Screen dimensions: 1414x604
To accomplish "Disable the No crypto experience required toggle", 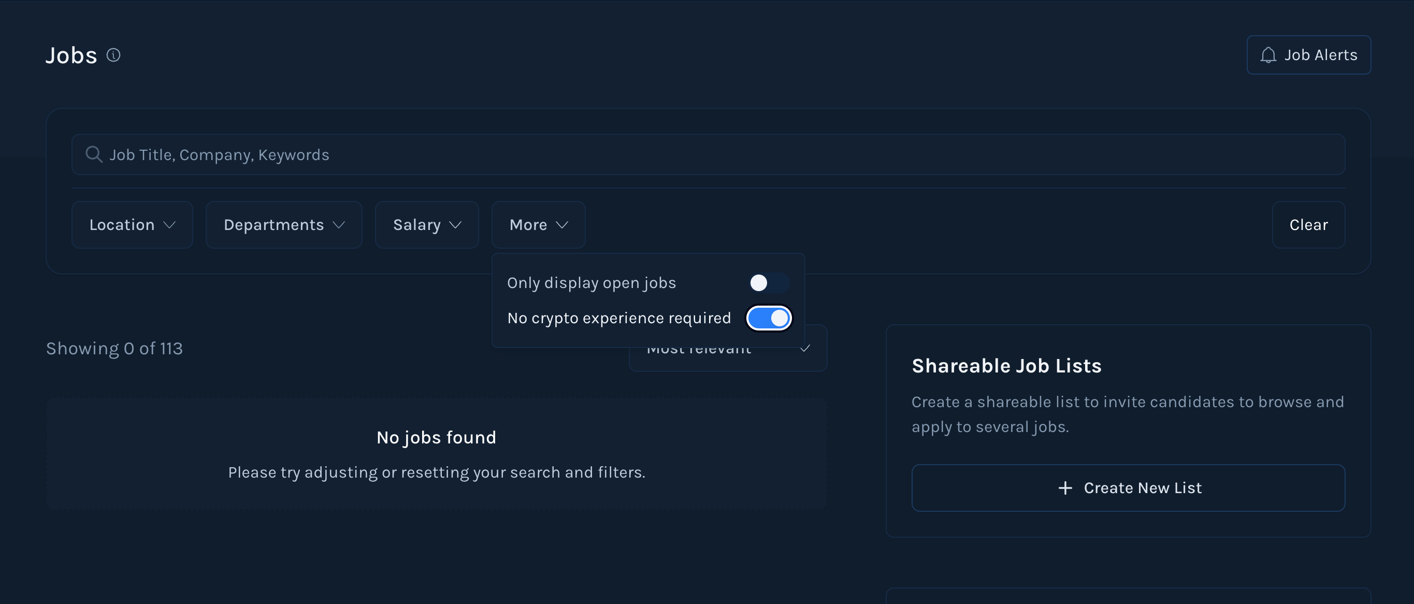I will [769, 318].
